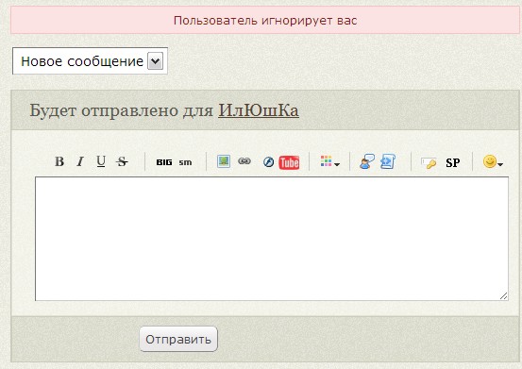This screenshot has width=522, height=369.
Task: Insert a hyperlink using chain icon
Action: [x=244, y=161]
